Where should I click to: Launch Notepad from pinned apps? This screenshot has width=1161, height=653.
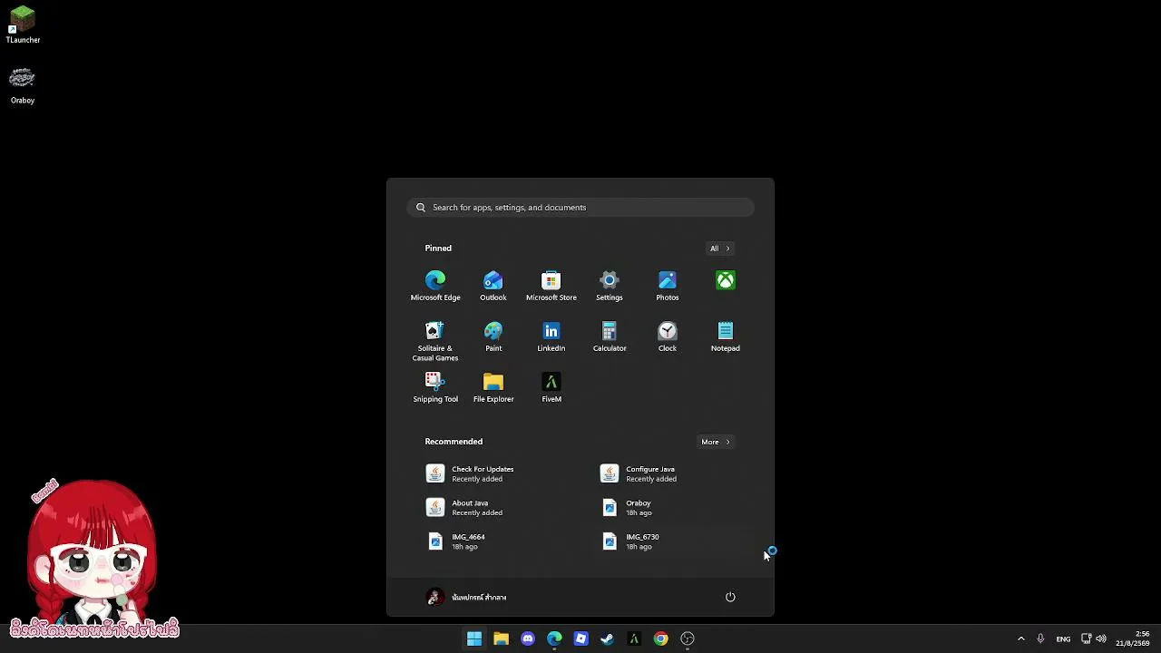point(726,336)
